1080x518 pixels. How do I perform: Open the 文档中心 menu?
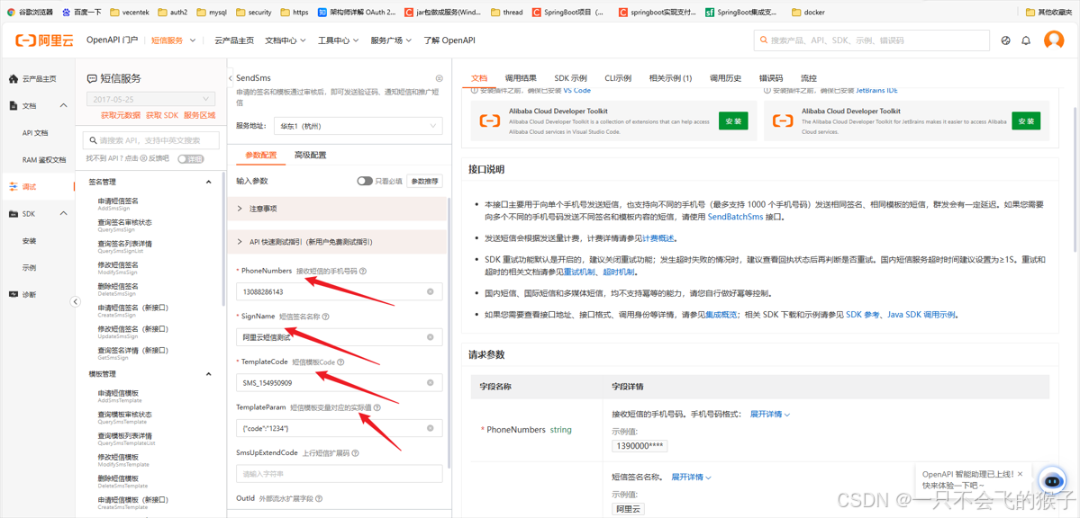tap(286, 40)
